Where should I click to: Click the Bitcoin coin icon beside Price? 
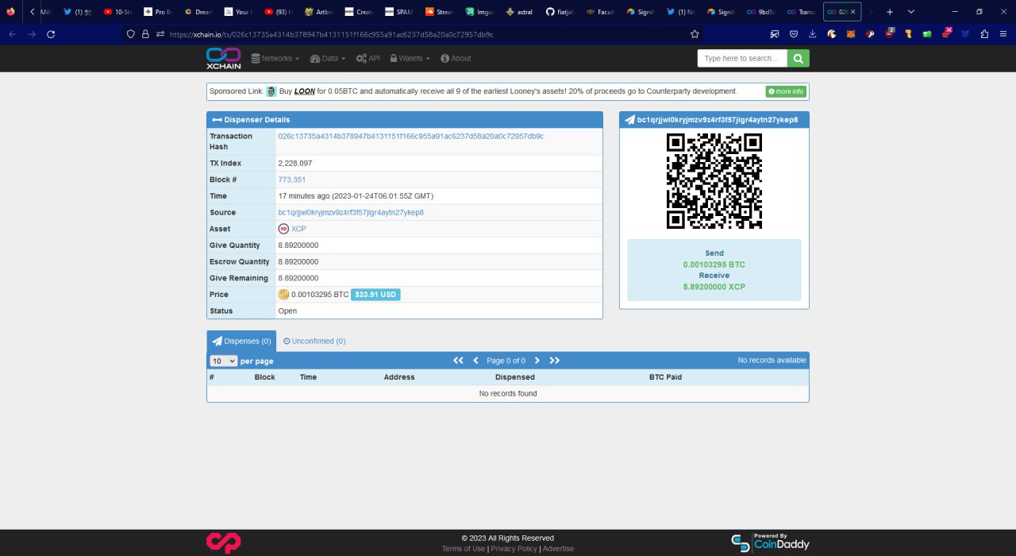[283, 295]
